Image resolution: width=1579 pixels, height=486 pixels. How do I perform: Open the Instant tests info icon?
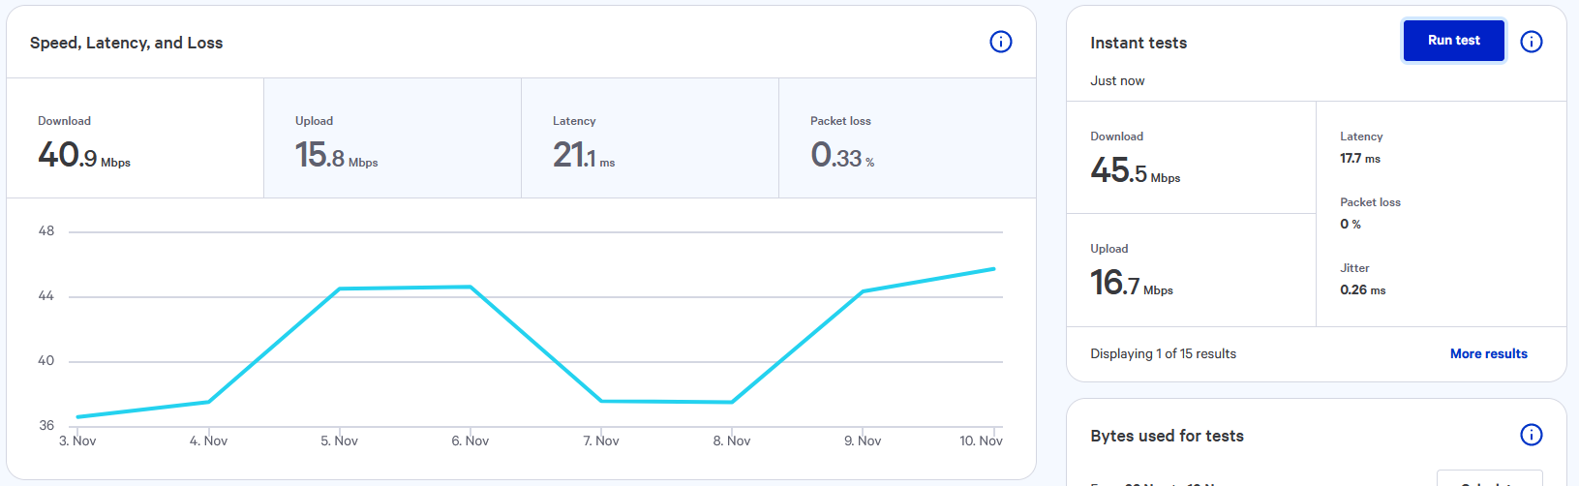pyautogui.click(x=1531, y=42)
